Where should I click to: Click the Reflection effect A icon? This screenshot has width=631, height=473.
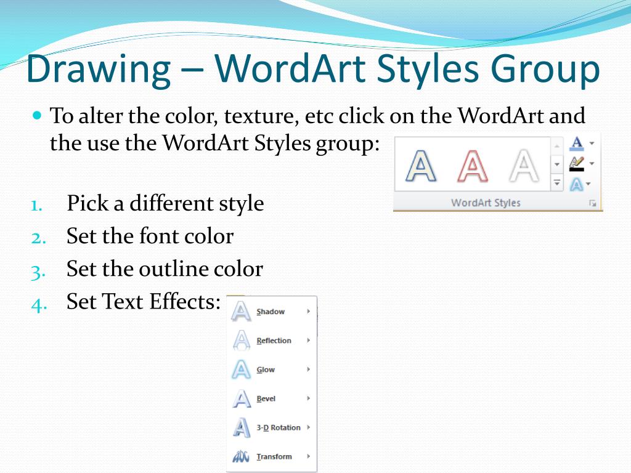point(242,341)
